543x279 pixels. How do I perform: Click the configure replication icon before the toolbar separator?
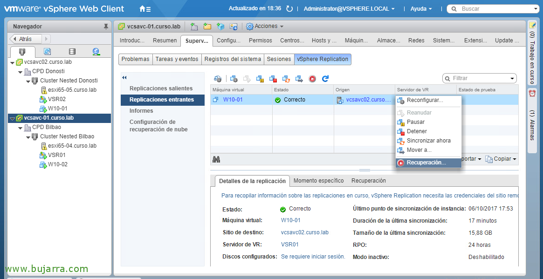pos(218,79)
